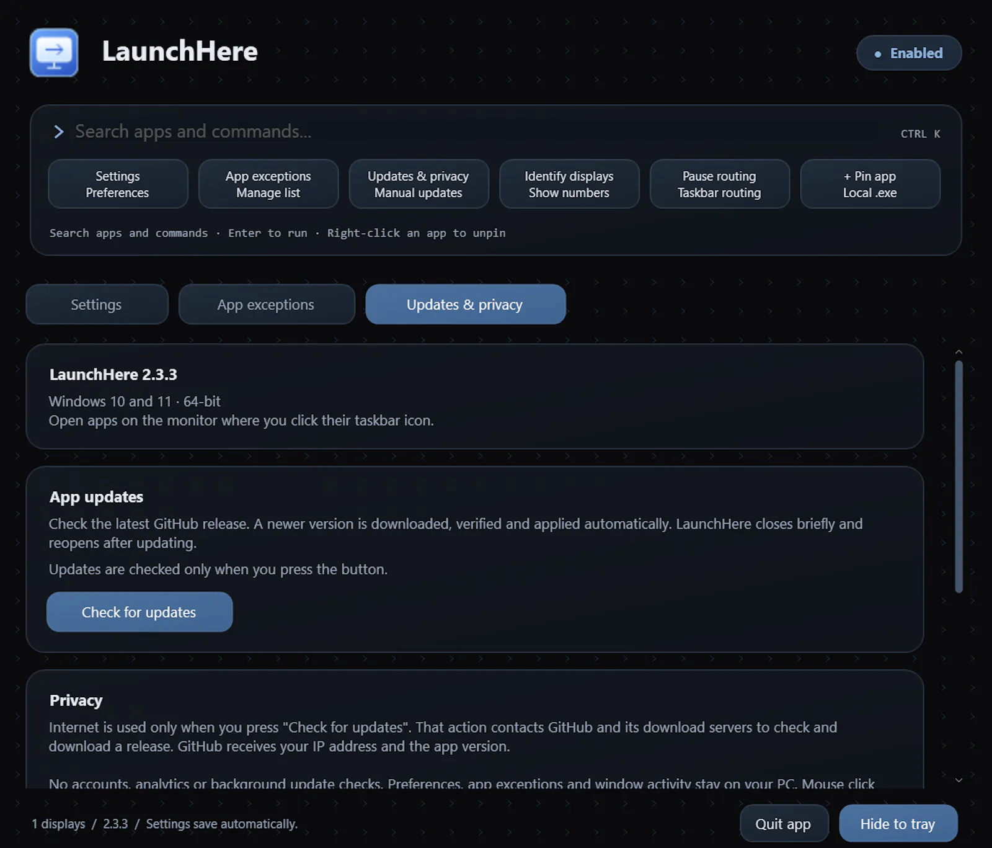
Task: Click the CTRL K shortcut hint
Action: 920,134
